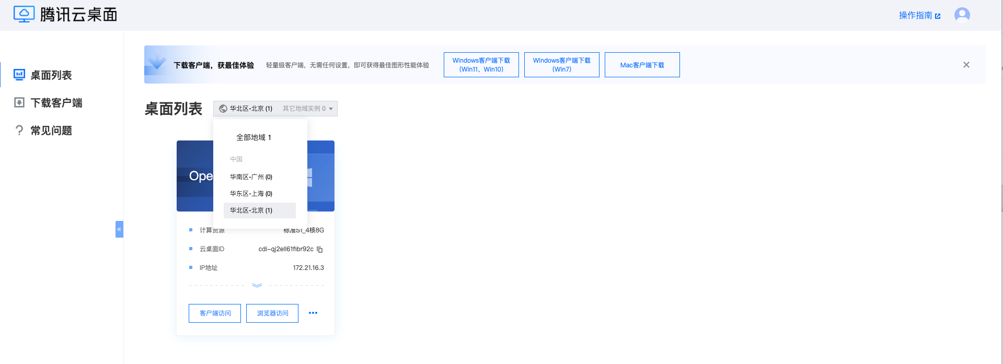Viewport: 1003px width, 364px height.
Task: Click the 云桌面ID label
Action: tap(212, 249)
